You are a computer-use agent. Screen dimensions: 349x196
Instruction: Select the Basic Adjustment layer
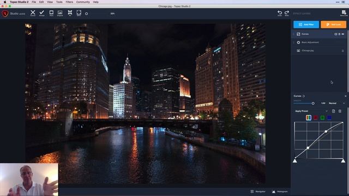[x=319, y=42]
